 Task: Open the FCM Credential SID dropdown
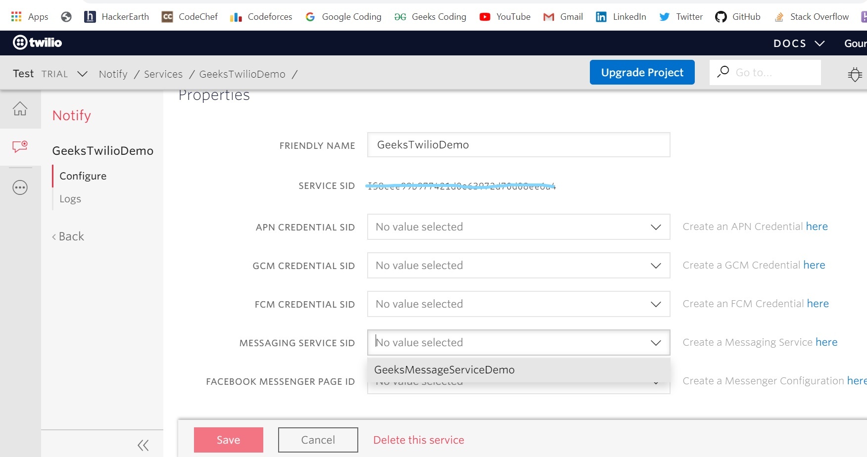click(519, 304)
